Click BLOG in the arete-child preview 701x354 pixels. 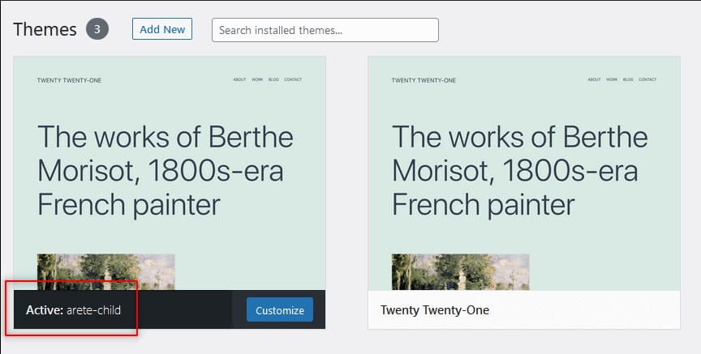click(x=273, y=79)
